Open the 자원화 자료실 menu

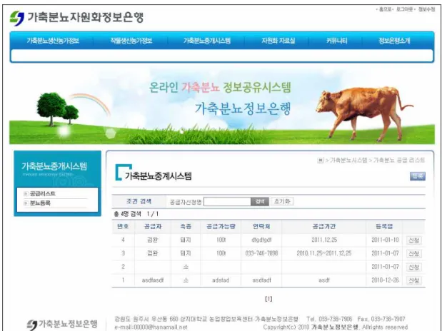tap(278, 41)
